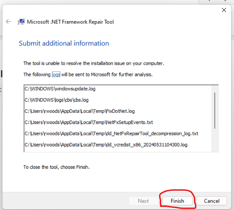
Task: Click 'Submit additional information' heading
Action: pos(64,43)
